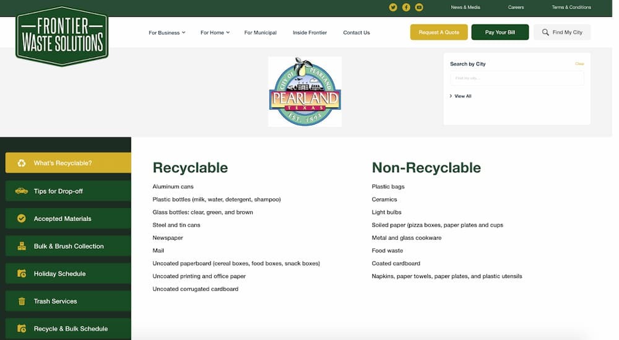Go to Inside Frontier page

[309, 32]
